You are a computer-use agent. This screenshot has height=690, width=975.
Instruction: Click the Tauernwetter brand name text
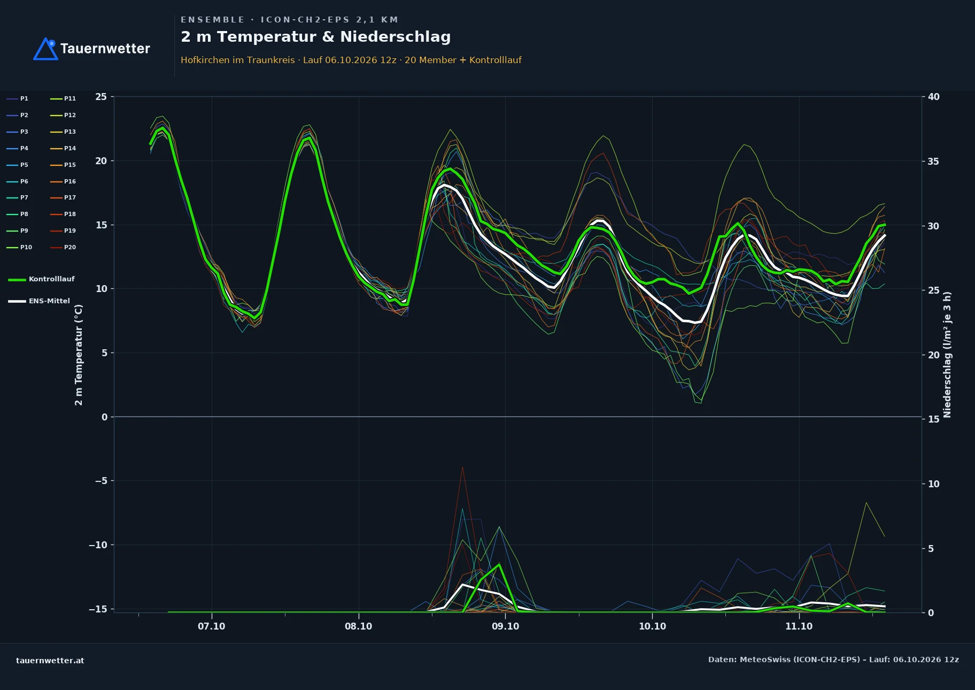[x=105, y=49]
